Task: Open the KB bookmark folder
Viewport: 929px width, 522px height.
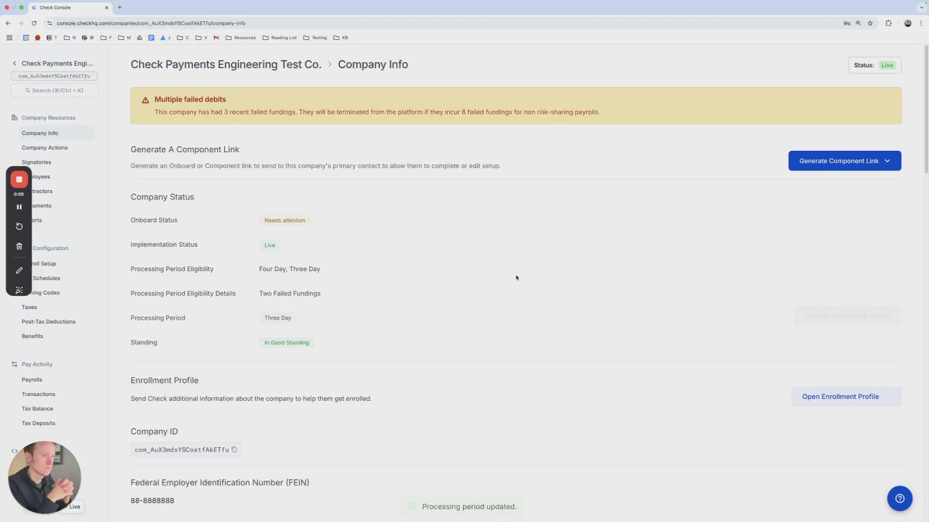Action: [340, 38]
